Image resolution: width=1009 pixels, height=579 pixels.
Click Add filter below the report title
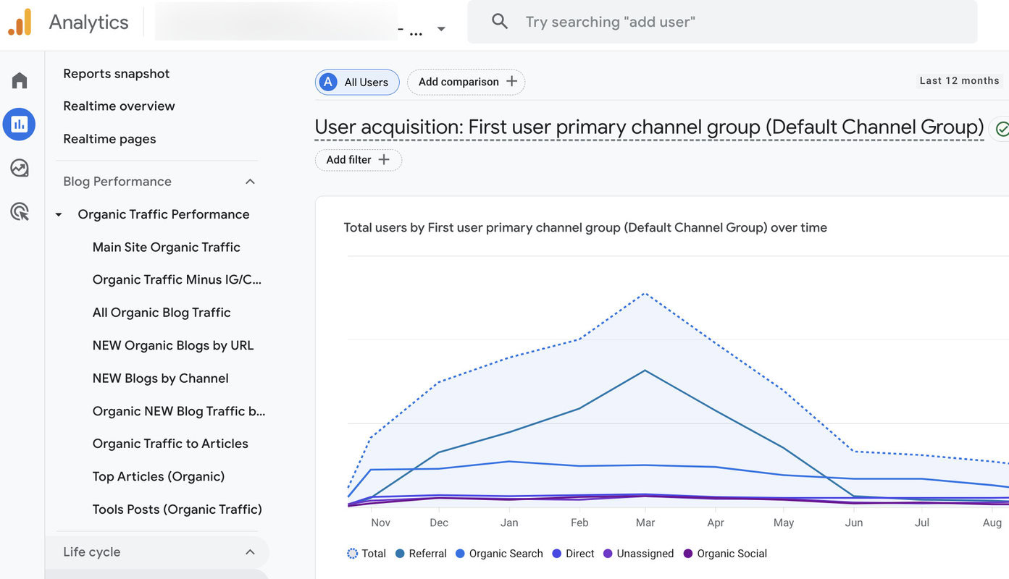tap(358, 159)
